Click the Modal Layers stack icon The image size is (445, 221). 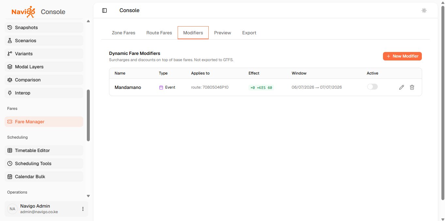(x=10, y=67)
